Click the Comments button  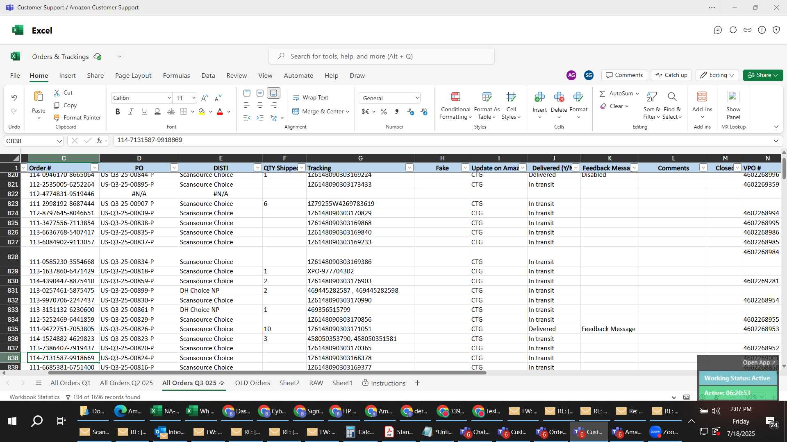point(624,75)
